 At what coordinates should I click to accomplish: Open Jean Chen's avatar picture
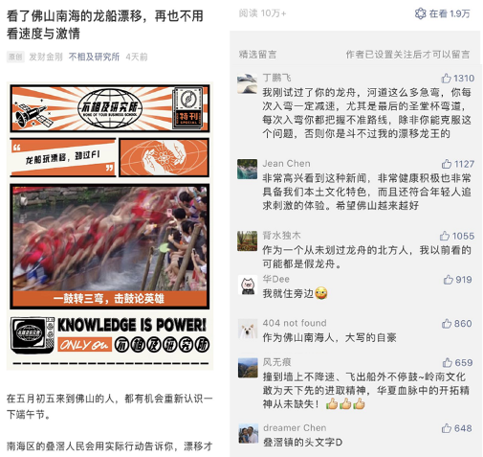click(247, 169)
